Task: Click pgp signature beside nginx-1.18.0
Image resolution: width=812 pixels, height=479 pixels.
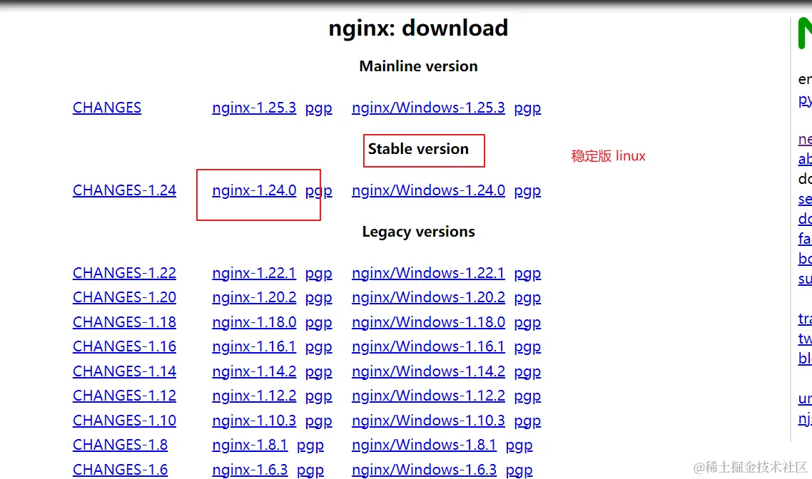Action: [x=318, y=323]
